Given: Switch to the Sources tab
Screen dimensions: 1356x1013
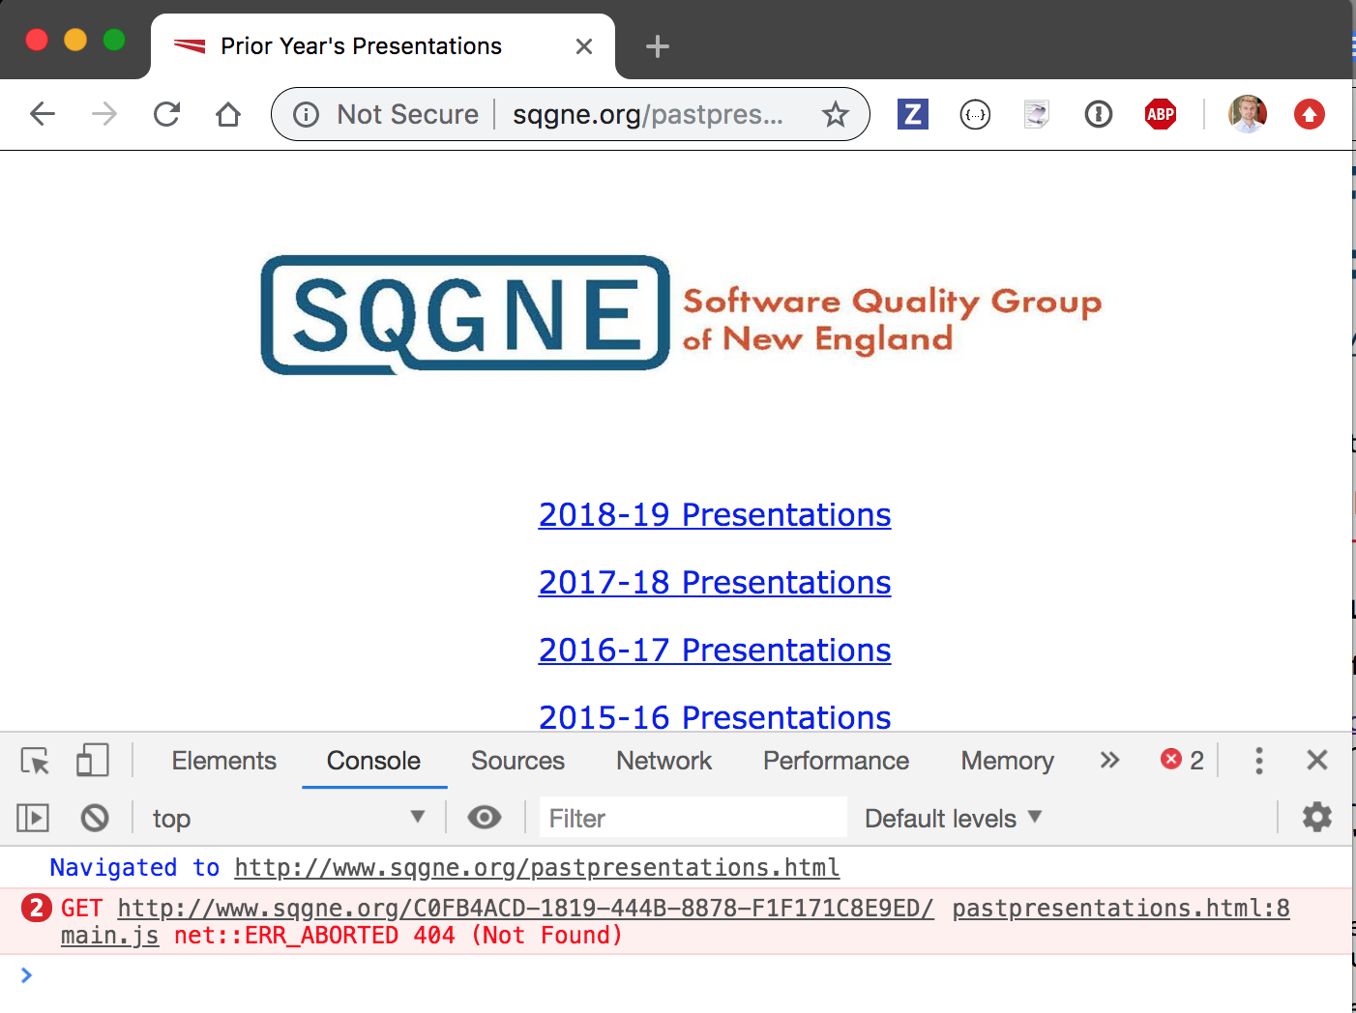Looking at the screenshot, I should [518, 761].
